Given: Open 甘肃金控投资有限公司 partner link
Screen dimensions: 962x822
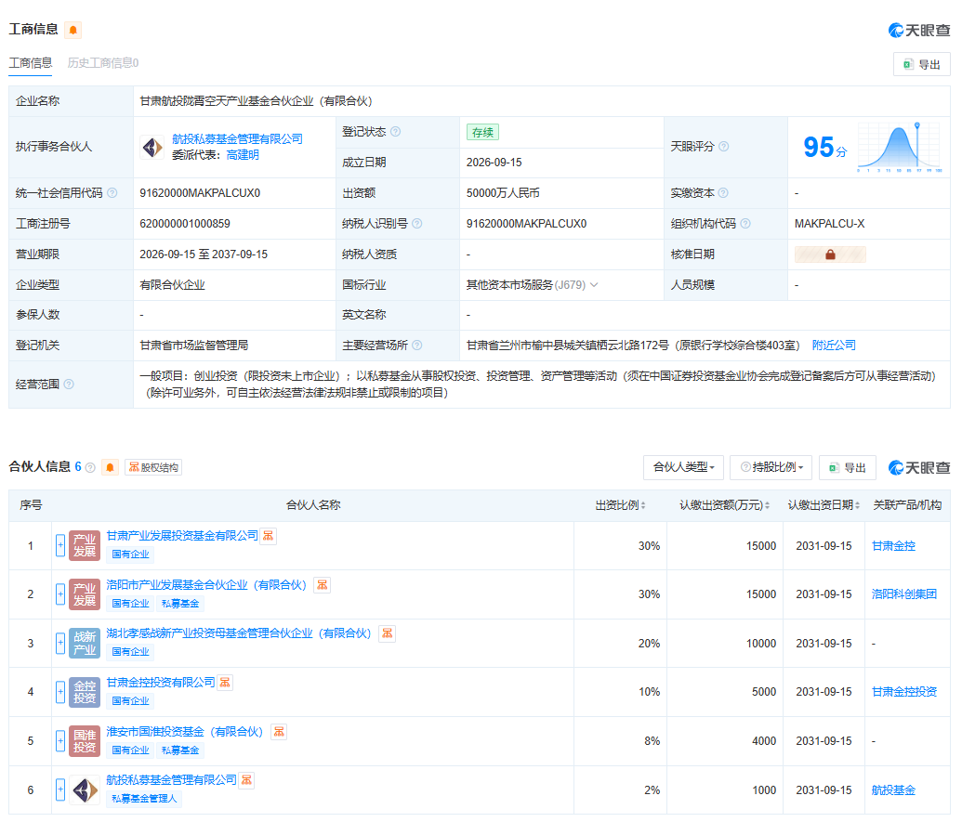Looking at the screenshot, I should tap(161, 683).
